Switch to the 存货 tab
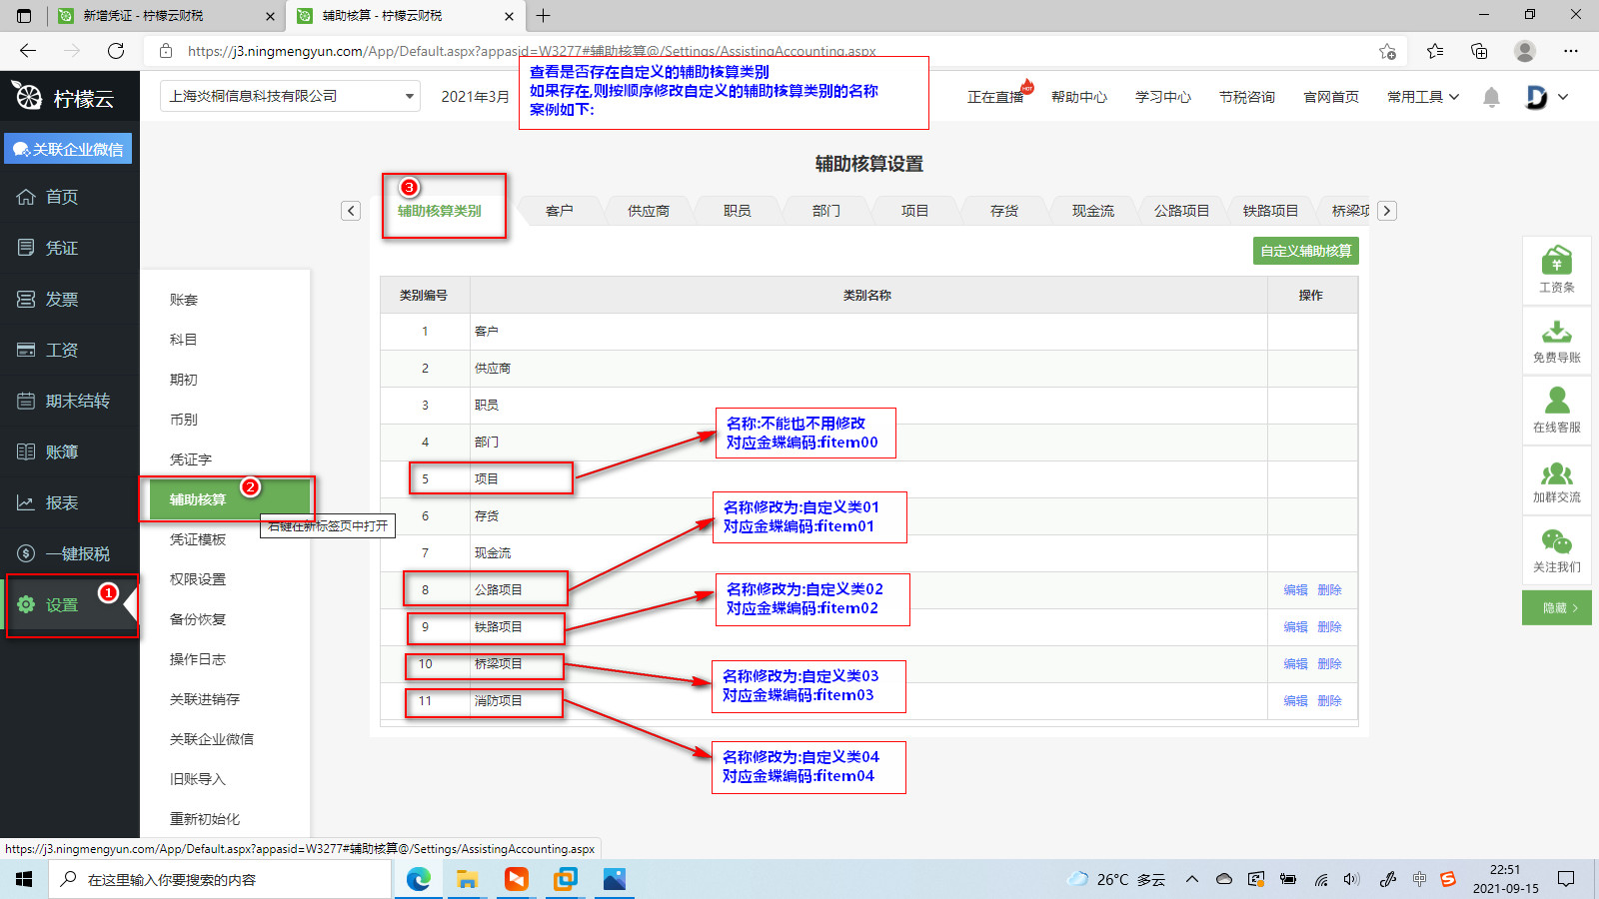 1003,211
